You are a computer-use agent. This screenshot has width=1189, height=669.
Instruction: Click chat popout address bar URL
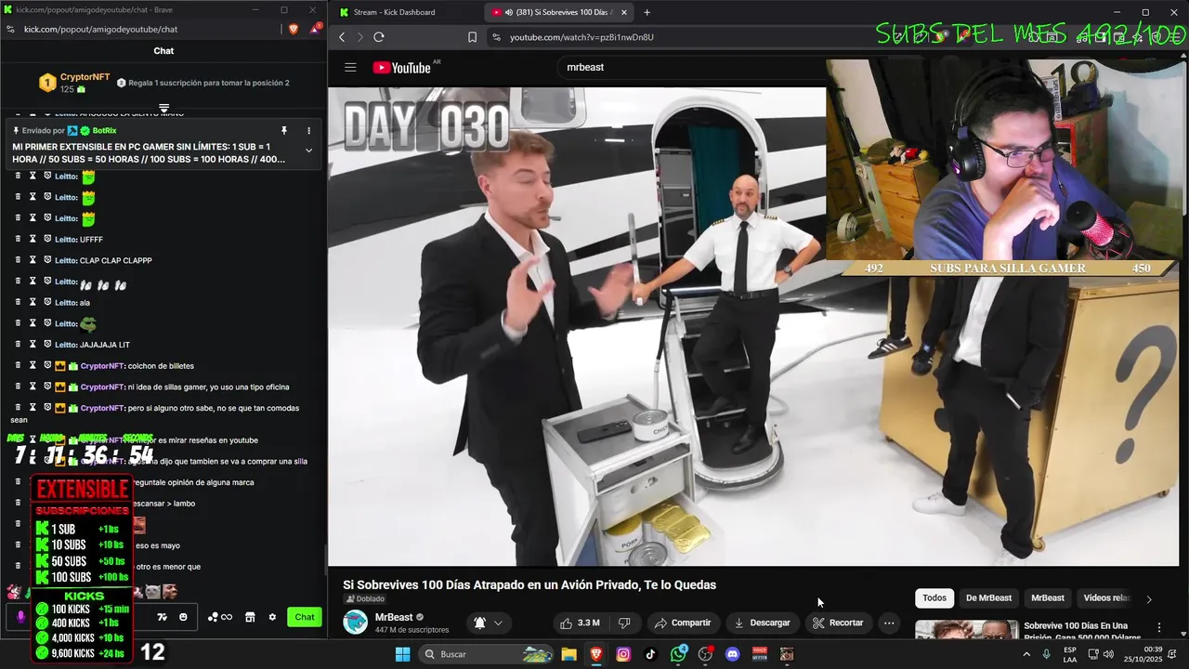pyautogui.click(x=100, y=29)
